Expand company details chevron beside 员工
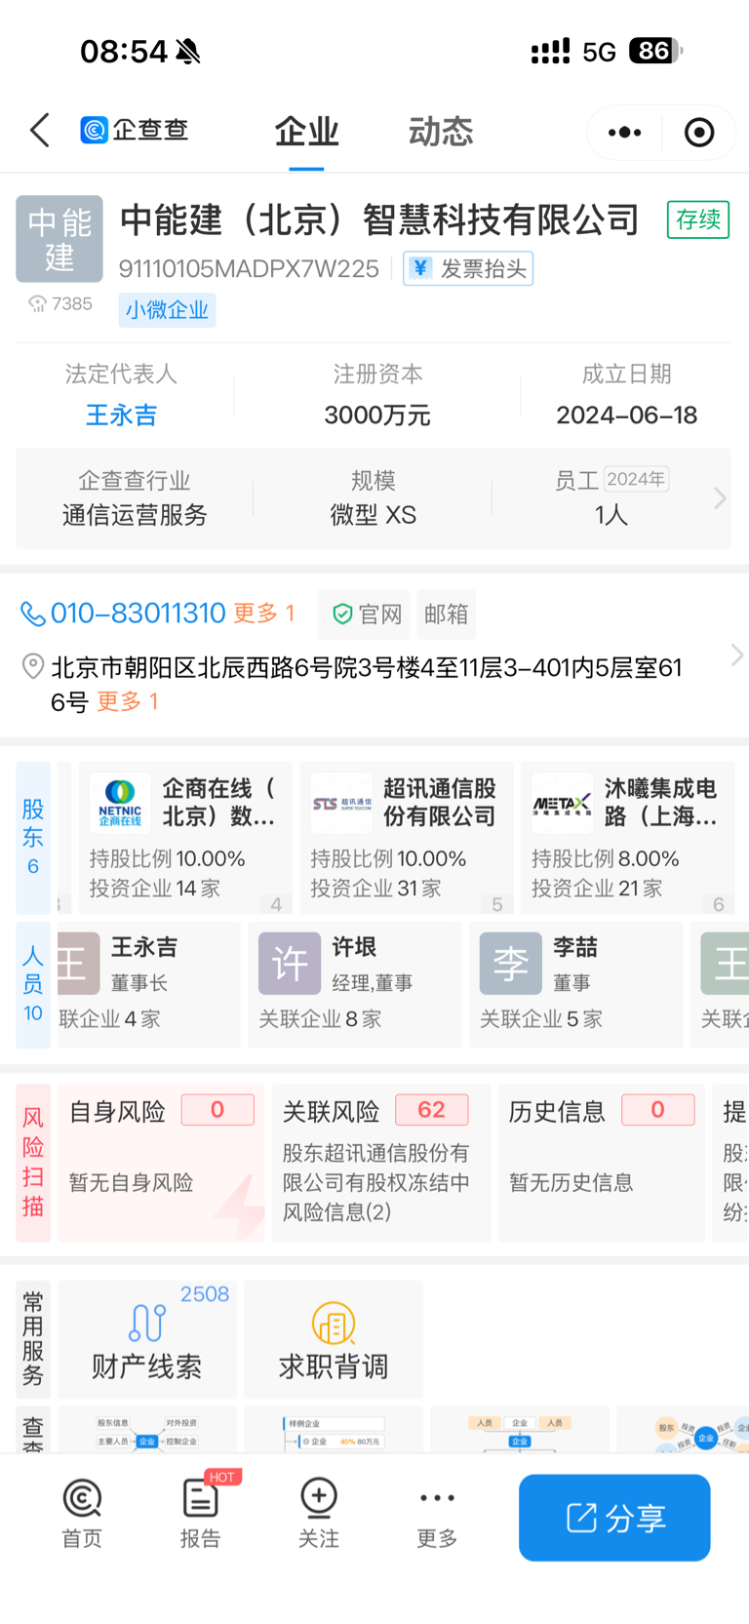Image resolution: width=749 pixels, height=1624 pixels. pos(720,498)
